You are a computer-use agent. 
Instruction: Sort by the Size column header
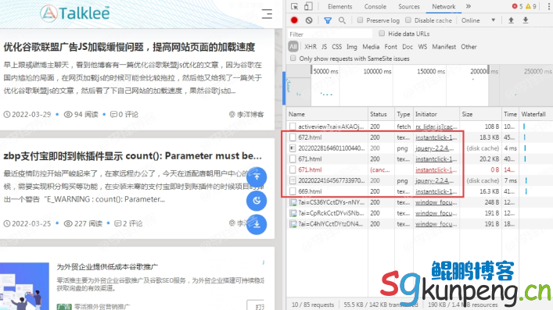tap(480, 114)
